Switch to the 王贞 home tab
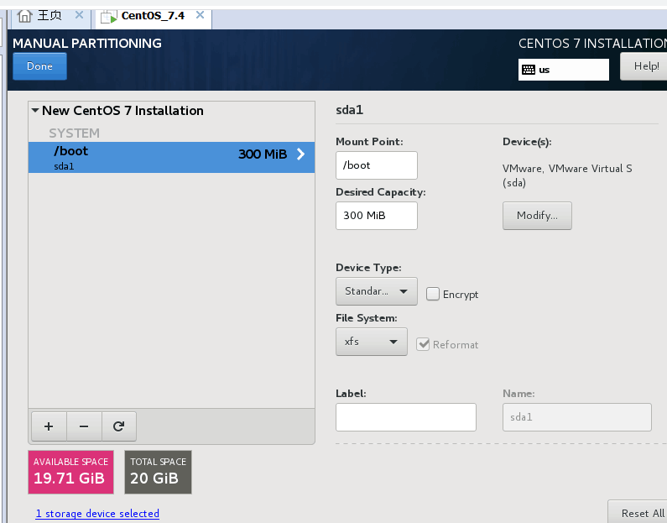This screenshot has height=523, width=667. point(50,18)
